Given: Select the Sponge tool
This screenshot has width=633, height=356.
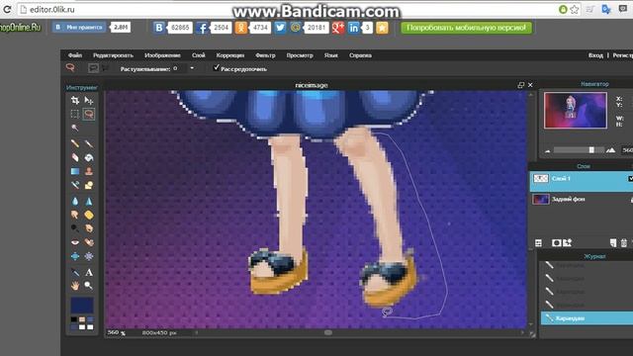Looking at the screenshot, I should click(89, 215).
